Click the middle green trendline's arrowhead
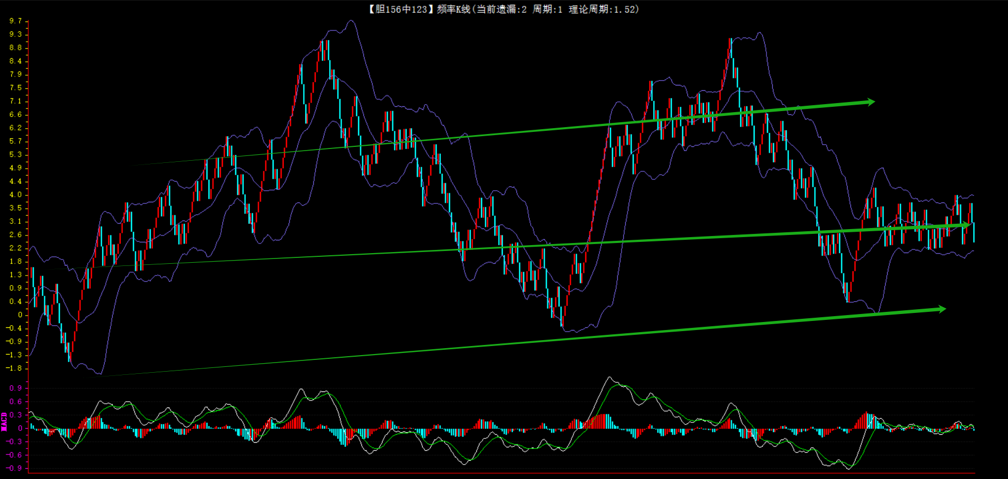1008x479 pixels. pos(965,225)
